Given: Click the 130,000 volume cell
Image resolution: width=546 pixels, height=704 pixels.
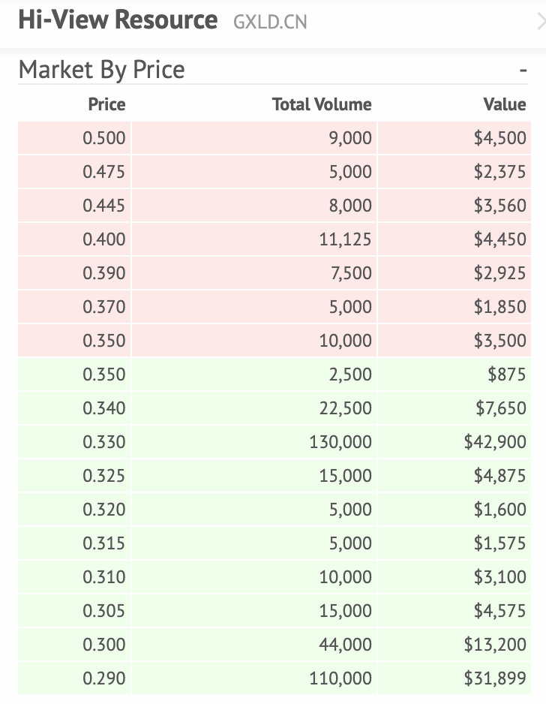Looking at the screenshot, I should (340, 442).
